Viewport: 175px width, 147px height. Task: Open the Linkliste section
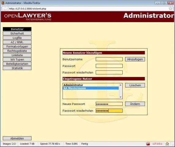17,55
